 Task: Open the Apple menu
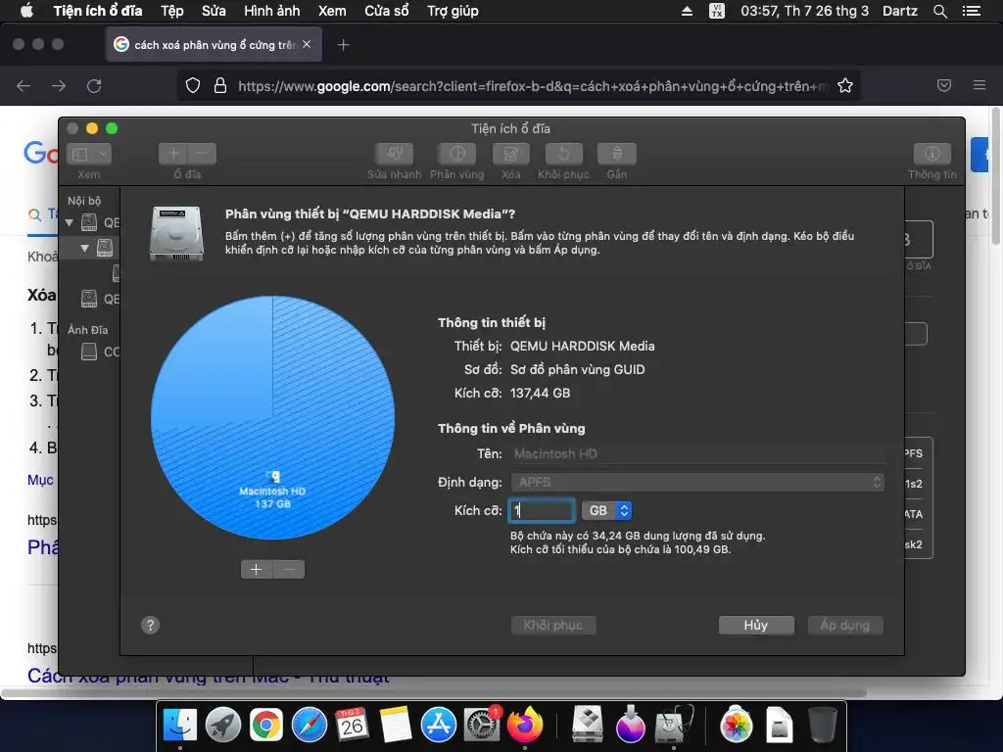26,11
